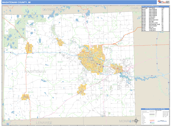Click the ZIP Code Index/Grid Locator header
Viewport: 171px width, 126px height.
click(154, 7)
